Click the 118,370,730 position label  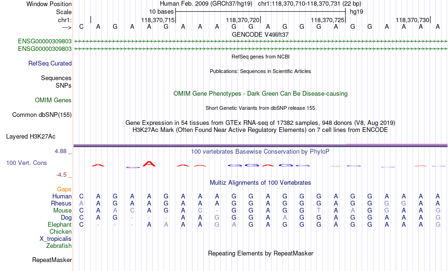(x=412, y=20)
